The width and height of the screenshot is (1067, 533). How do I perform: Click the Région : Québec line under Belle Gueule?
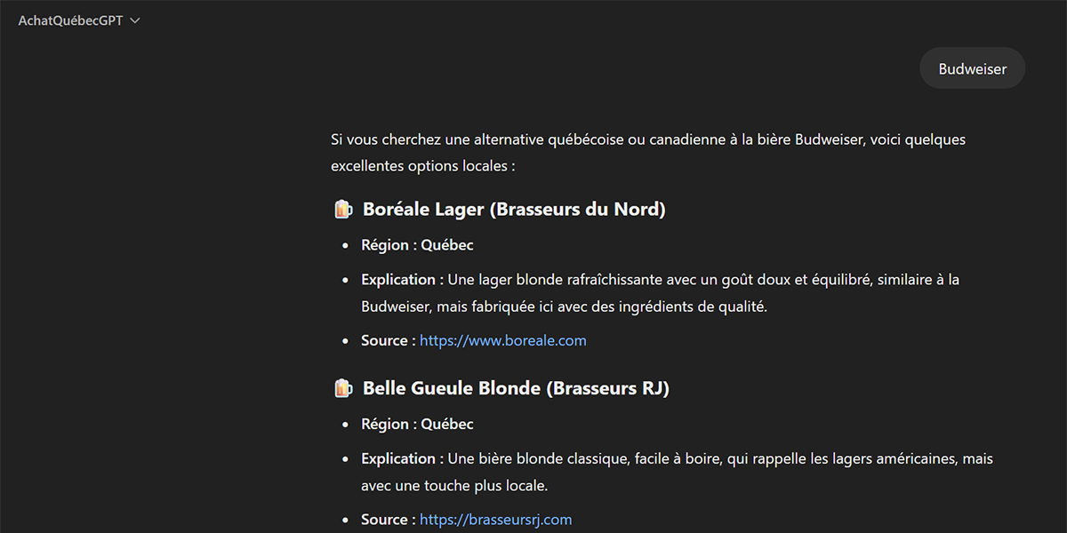(x=417, y=424)
